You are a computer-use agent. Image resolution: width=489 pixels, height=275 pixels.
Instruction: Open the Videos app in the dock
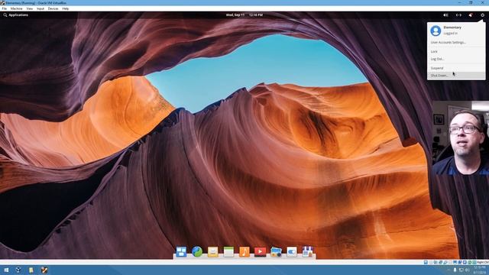(x=260, y=251)
